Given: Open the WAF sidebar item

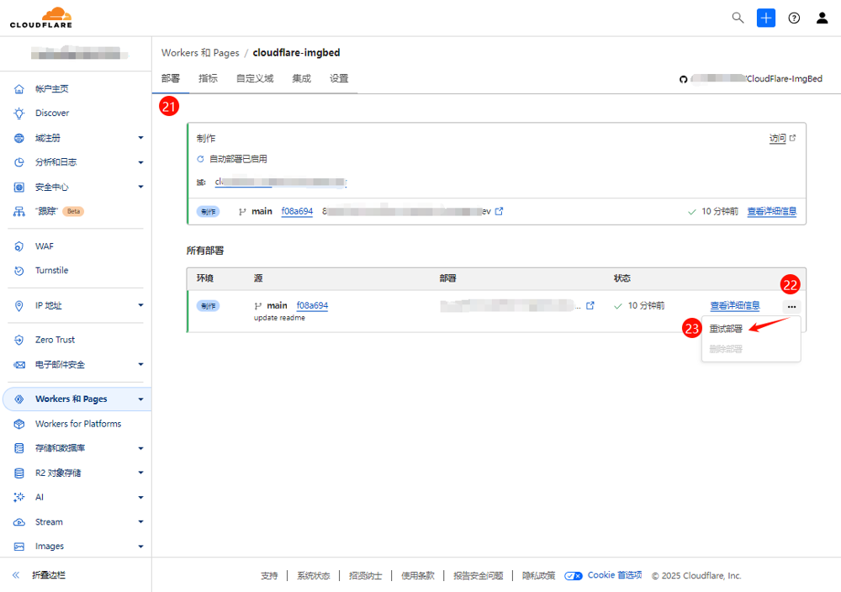Looking at the screenshot, I should tap(44, 246).
